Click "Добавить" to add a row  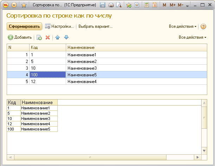[20, 37]
